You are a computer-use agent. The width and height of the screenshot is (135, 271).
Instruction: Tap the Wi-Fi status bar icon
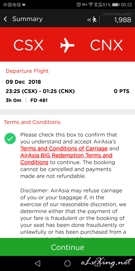[91, 5]
